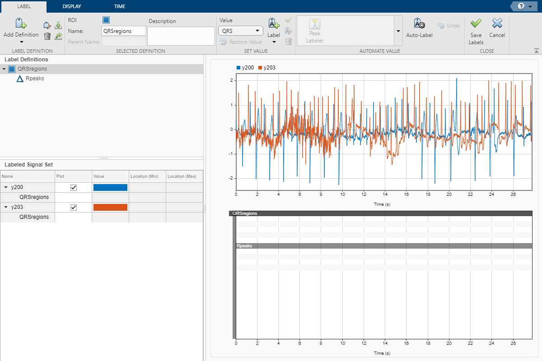The width and height of the screenshot is (542, 361).
Task: Click the Rpeaks bar in the label viewer
Action: pos(384,246)
